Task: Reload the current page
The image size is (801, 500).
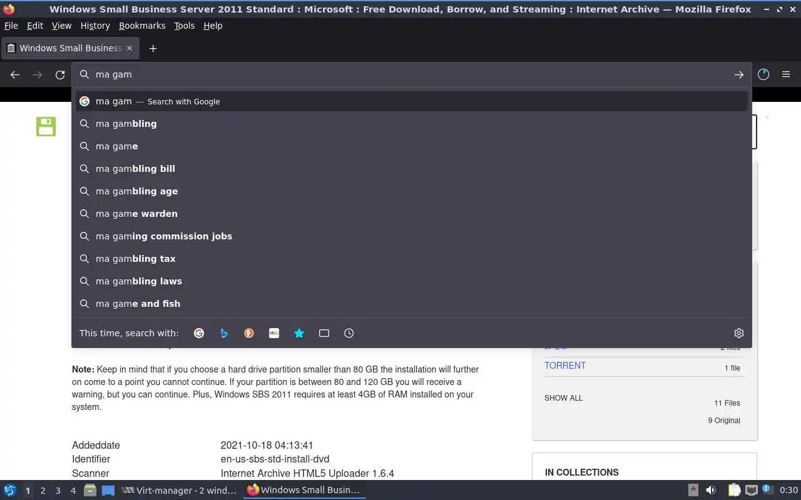Action: [60, 74]
